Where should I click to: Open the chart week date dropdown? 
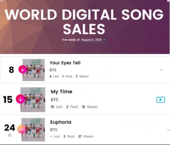pos(104,40)
